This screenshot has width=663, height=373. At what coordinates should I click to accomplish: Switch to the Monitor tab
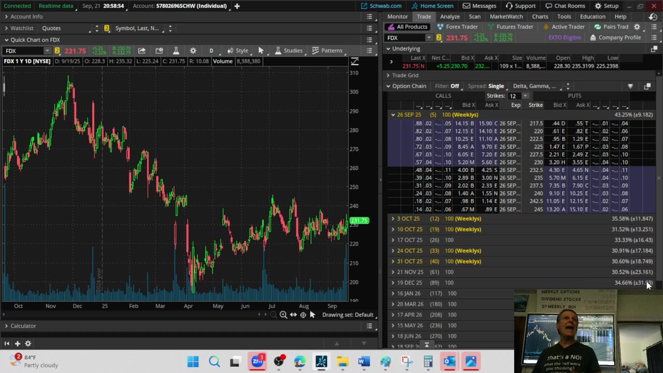(397, 17)
